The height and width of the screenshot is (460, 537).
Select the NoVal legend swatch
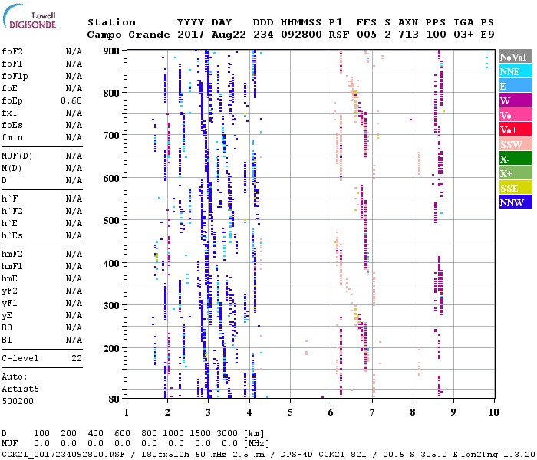click(x=513, y=58)
